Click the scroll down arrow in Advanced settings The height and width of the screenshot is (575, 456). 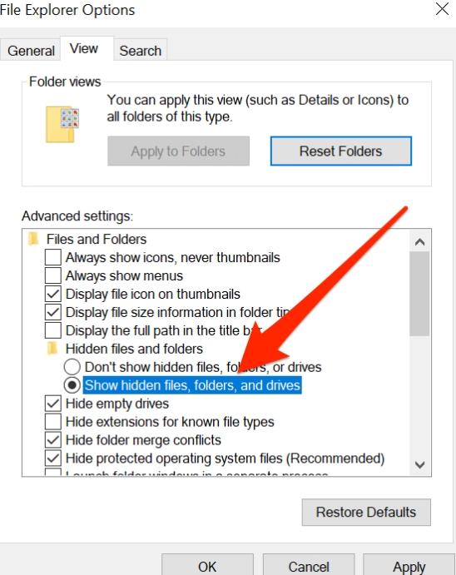pos(419,465)
